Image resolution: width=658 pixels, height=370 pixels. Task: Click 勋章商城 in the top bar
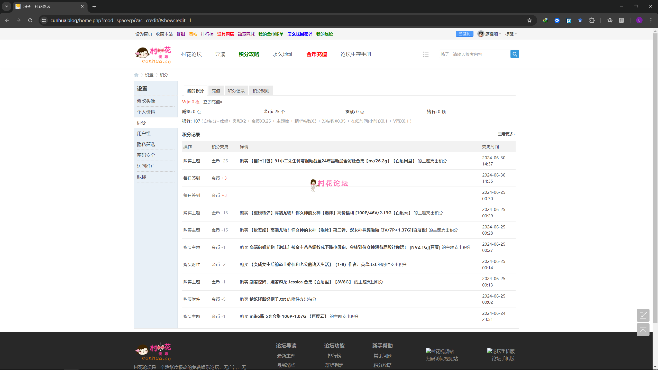click(246, 34)
